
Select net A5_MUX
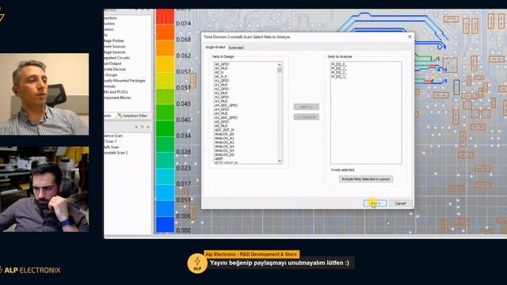tap(221, 126)
